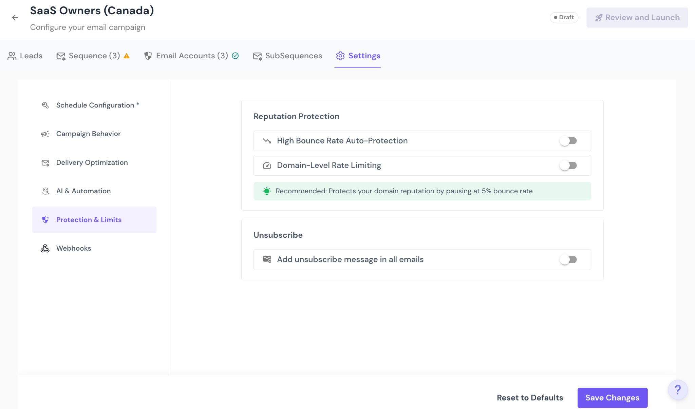Open AI & Automation settings

coord(83,191)
